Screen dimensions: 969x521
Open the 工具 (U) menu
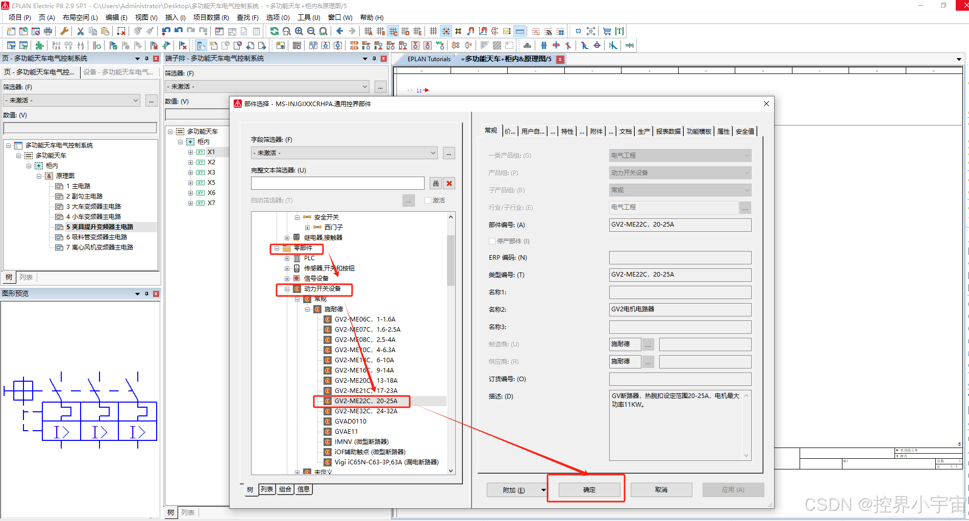[x=309, y=17]
